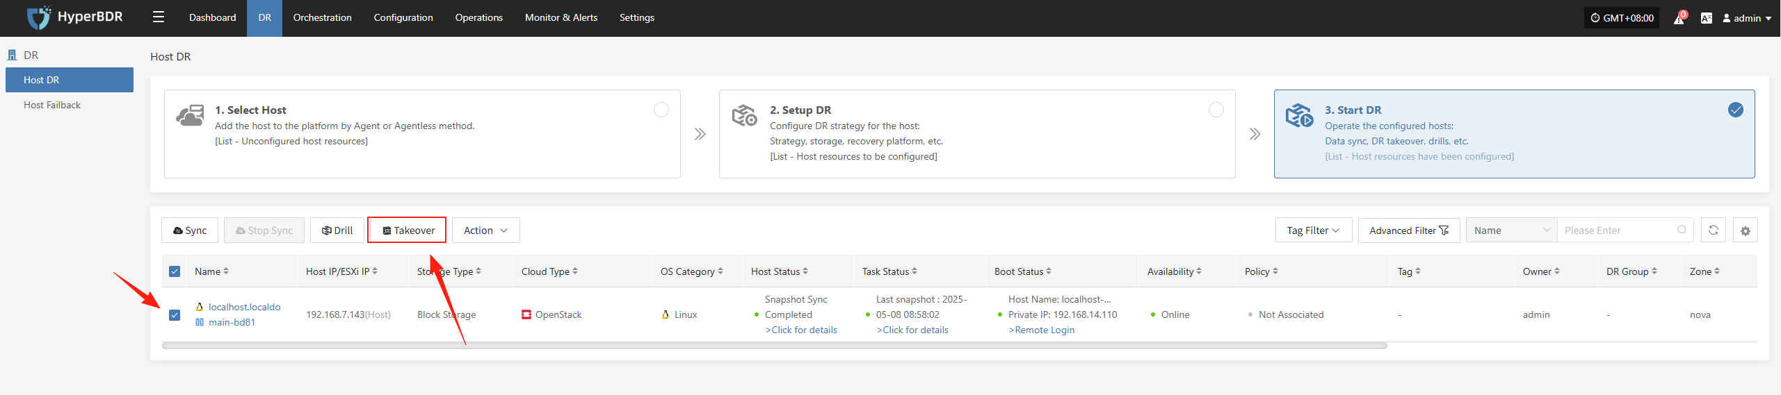Screen dimensions: 1781x395
Task: Sort by Host IP/ESXi IP column
Action: (x=375, y=271)
